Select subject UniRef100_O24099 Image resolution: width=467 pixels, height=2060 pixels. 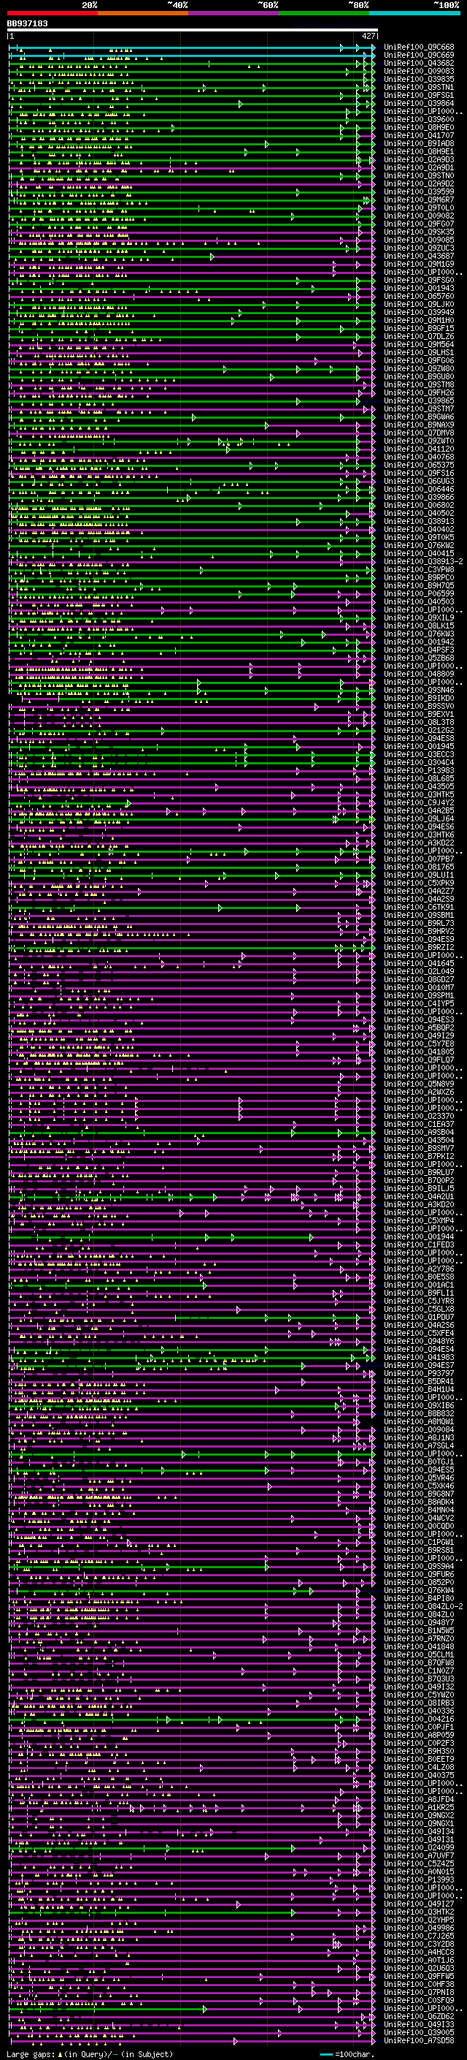click(419, 1847)
